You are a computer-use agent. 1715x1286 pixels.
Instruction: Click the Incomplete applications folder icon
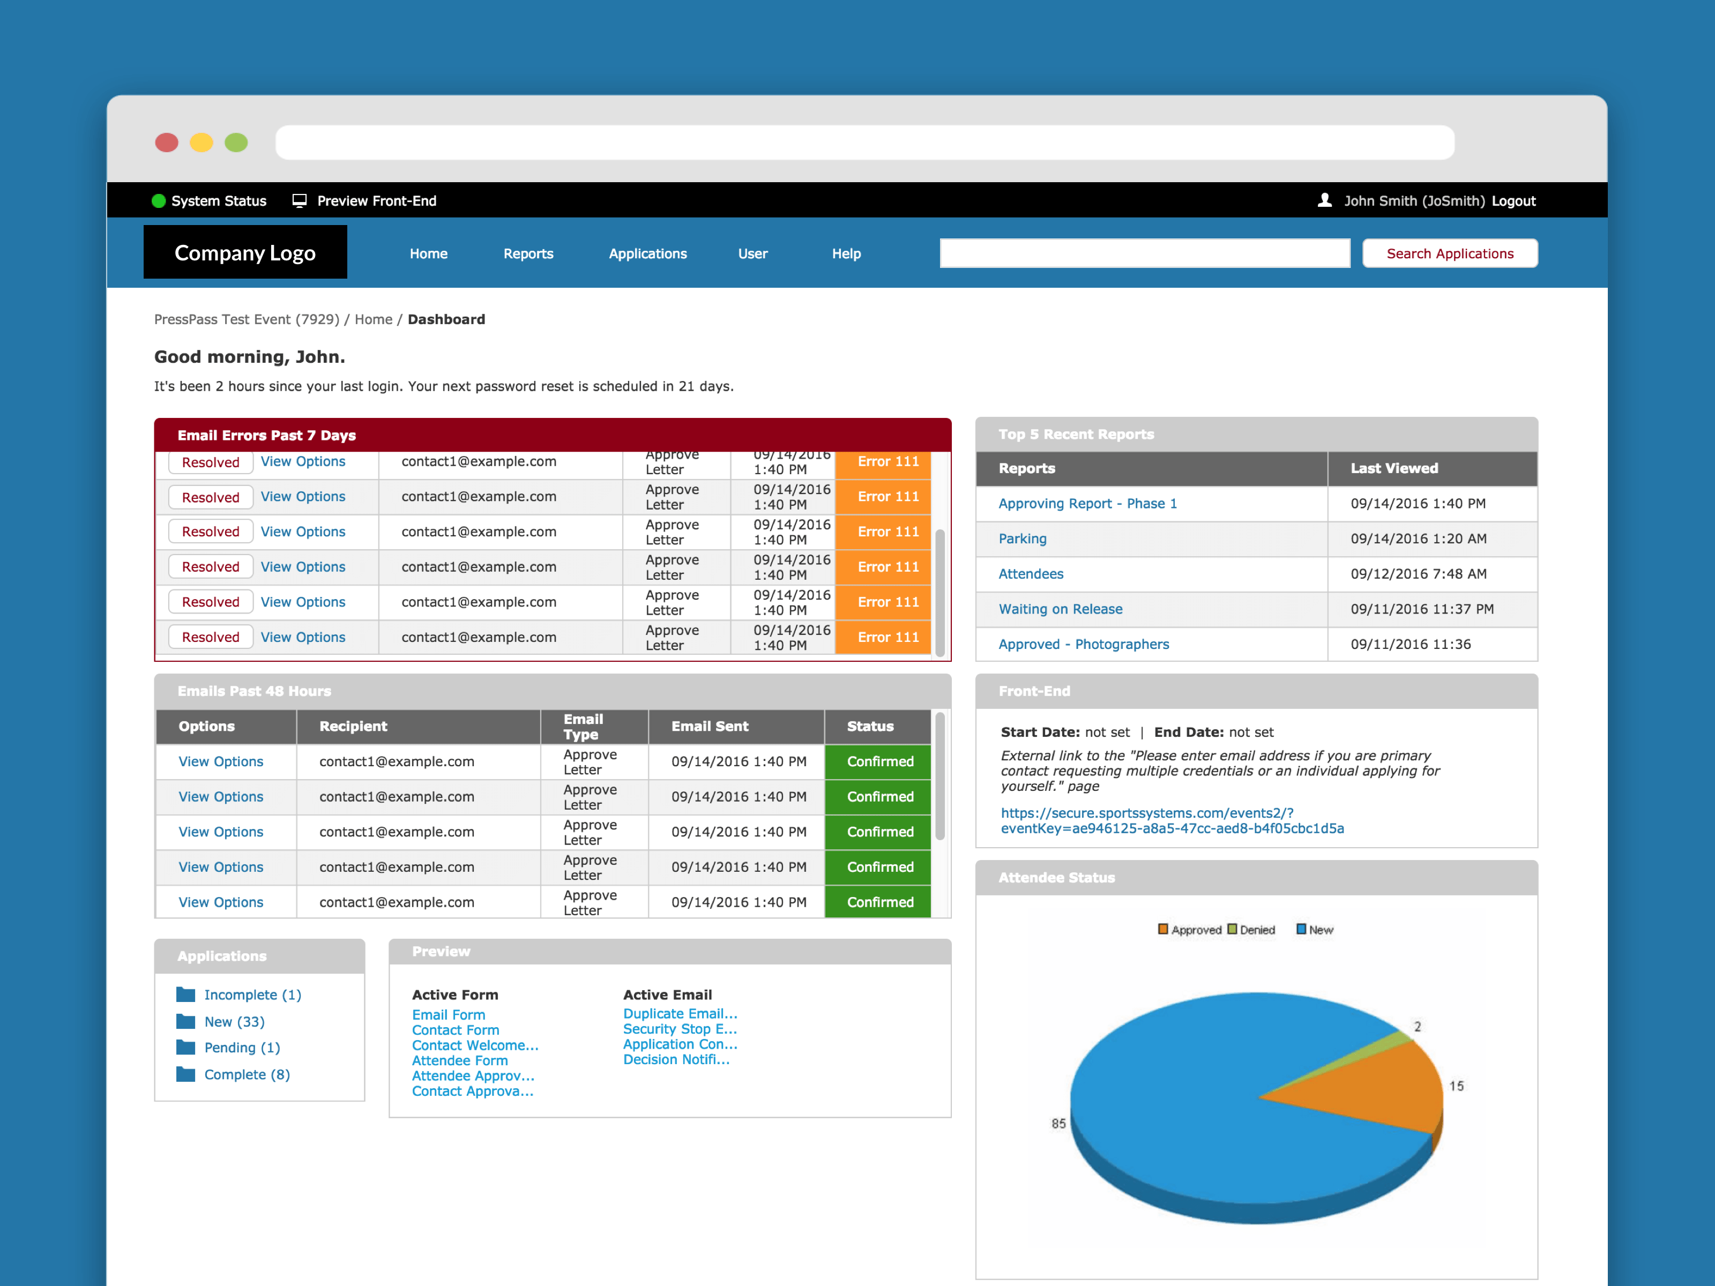coord(185,995)
